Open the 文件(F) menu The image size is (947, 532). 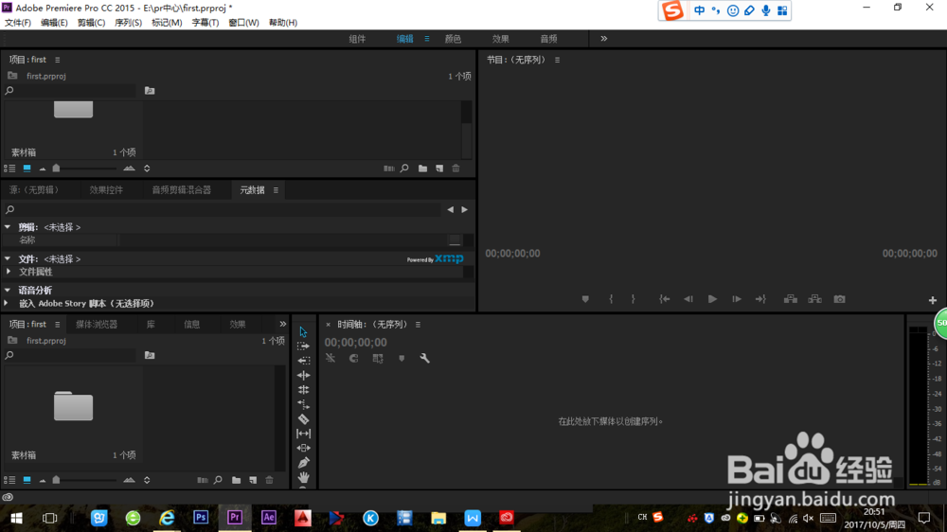(x=17, y=23)
